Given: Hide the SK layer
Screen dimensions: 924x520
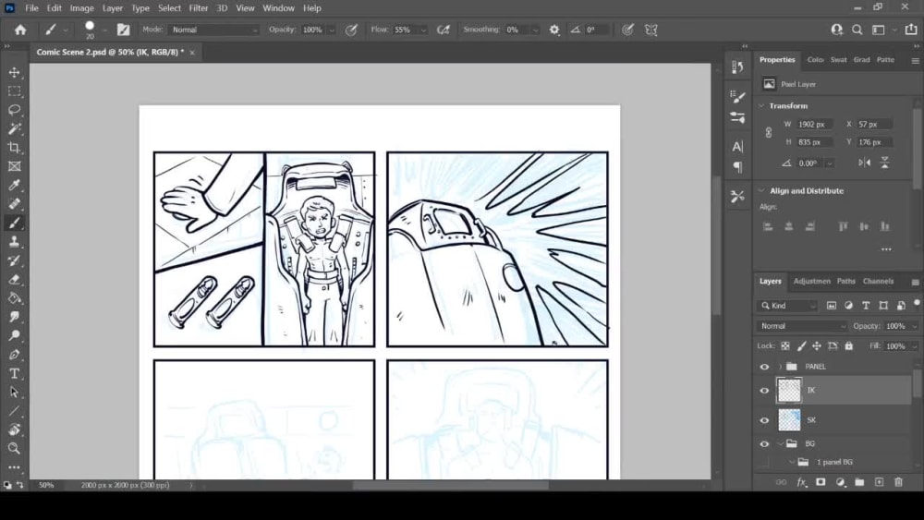Looking at the screenshot, I should 764,420.
